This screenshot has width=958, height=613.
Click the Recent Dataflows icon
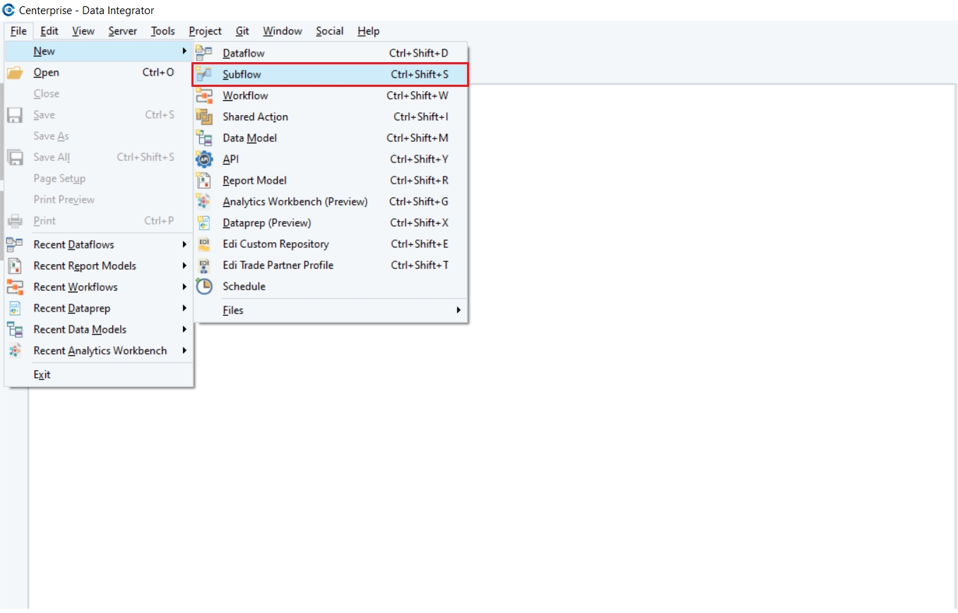point(15,244)
